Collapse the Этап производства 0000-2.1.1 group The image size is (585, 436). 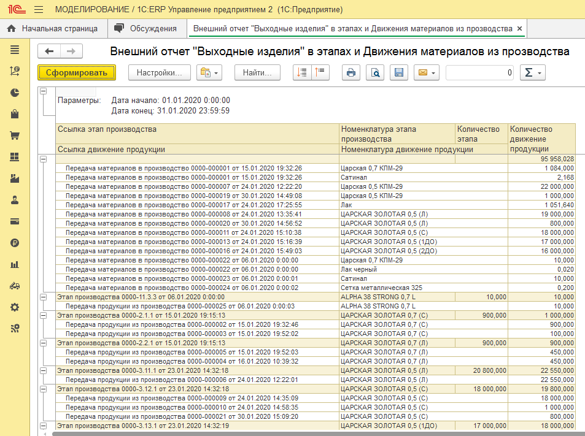pos(44,315)
